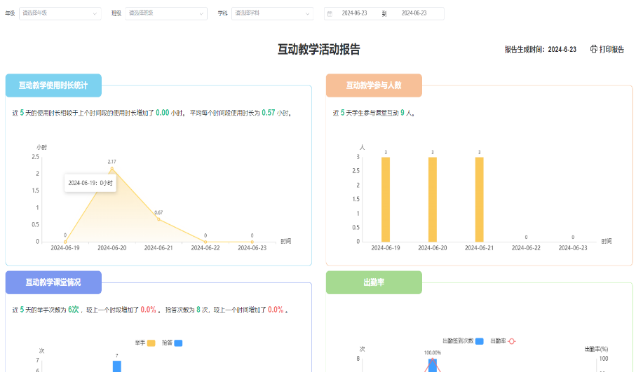Toggle the 举手 legend series
The image size is (636, 372).
click(x=151, y=343)
